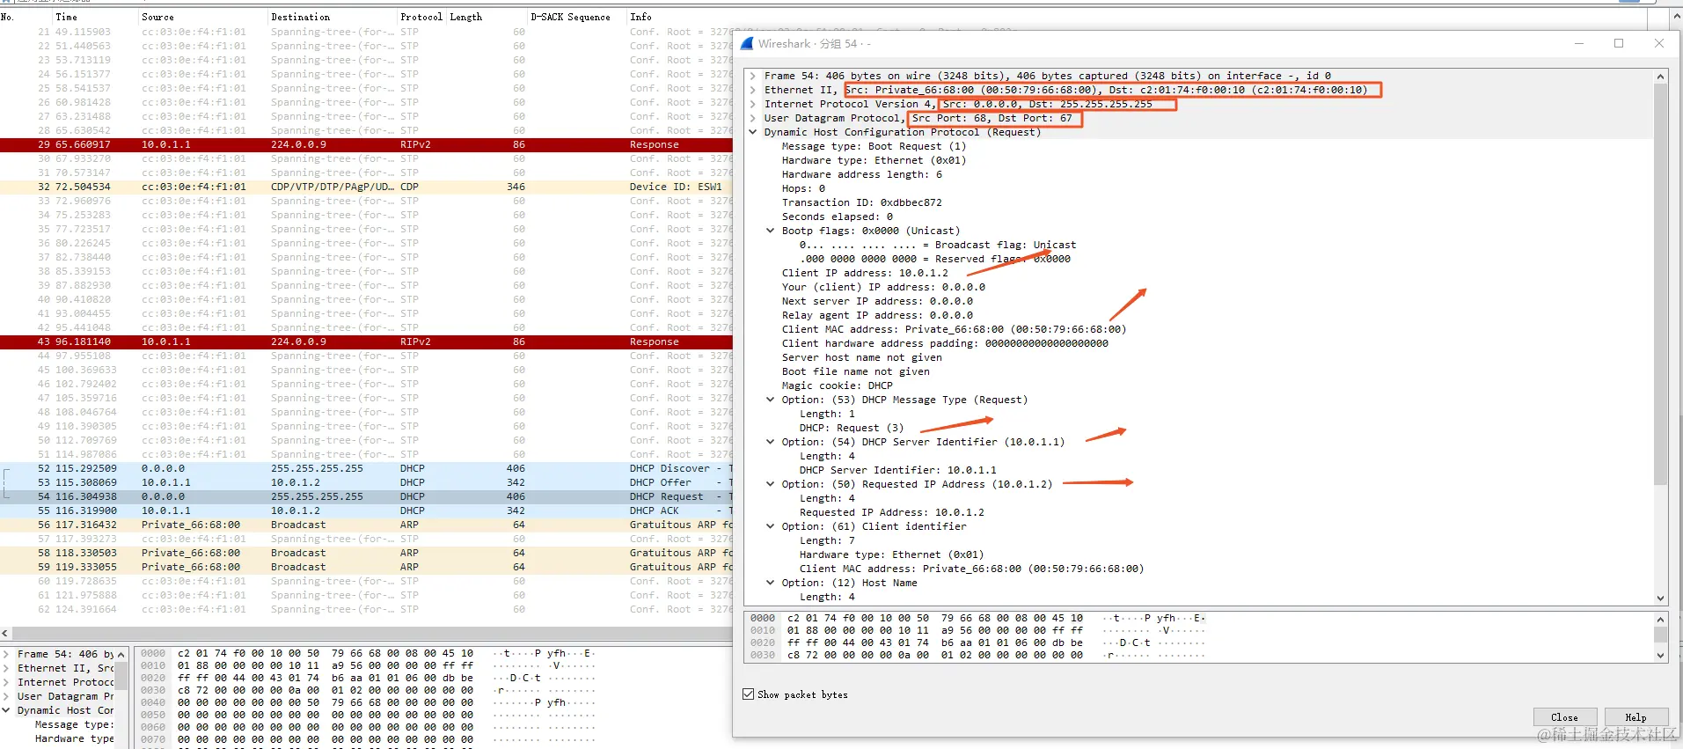Click the Wireshark fin icon in title
The height and width of the screenshot is (749, 1683).
click(x=747, y=43)
